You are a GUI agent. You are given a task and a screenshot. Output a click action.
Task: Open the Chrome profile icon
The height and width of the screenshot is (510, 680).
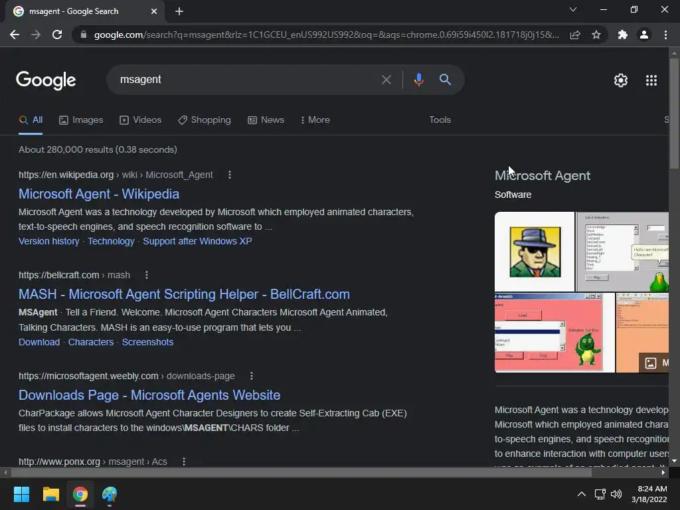tap(644, 35)
